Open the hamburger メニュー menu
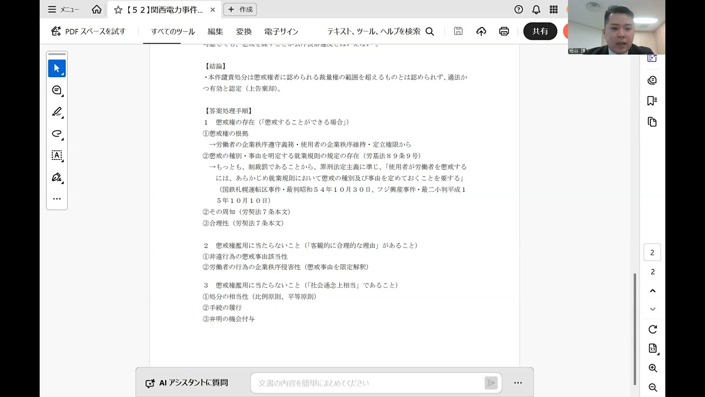This screenshot has height=397, width=705. pyautogui.click(x=63, y=9)
